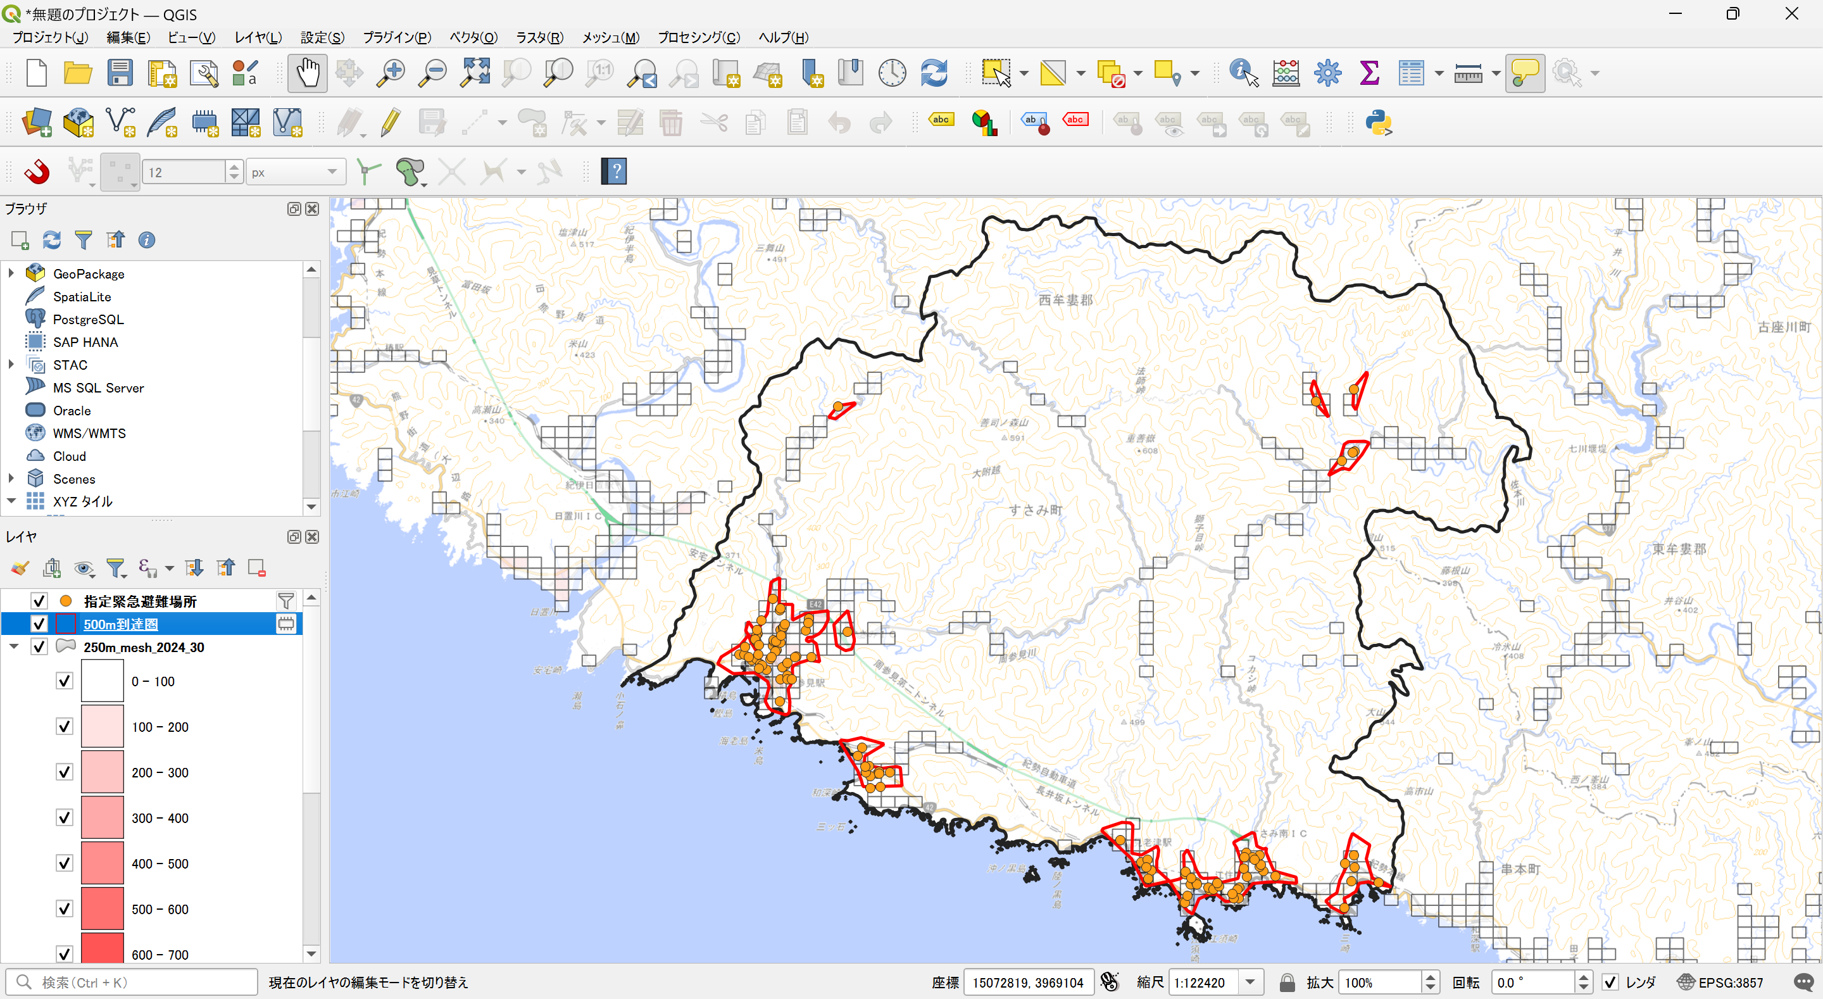Screen dimensions: 1823x999
Task: Open the プロセシング menu
Action: tap(698, 37)
